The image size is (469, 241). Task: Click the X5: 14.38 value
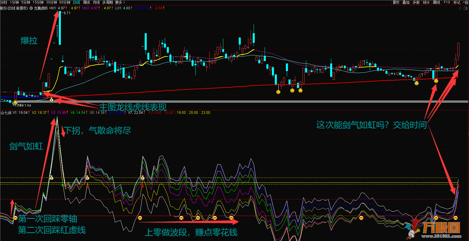coord(97,113)
